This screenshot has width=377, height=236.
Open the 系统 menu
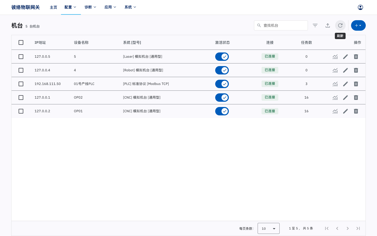(x=130, y=7)
